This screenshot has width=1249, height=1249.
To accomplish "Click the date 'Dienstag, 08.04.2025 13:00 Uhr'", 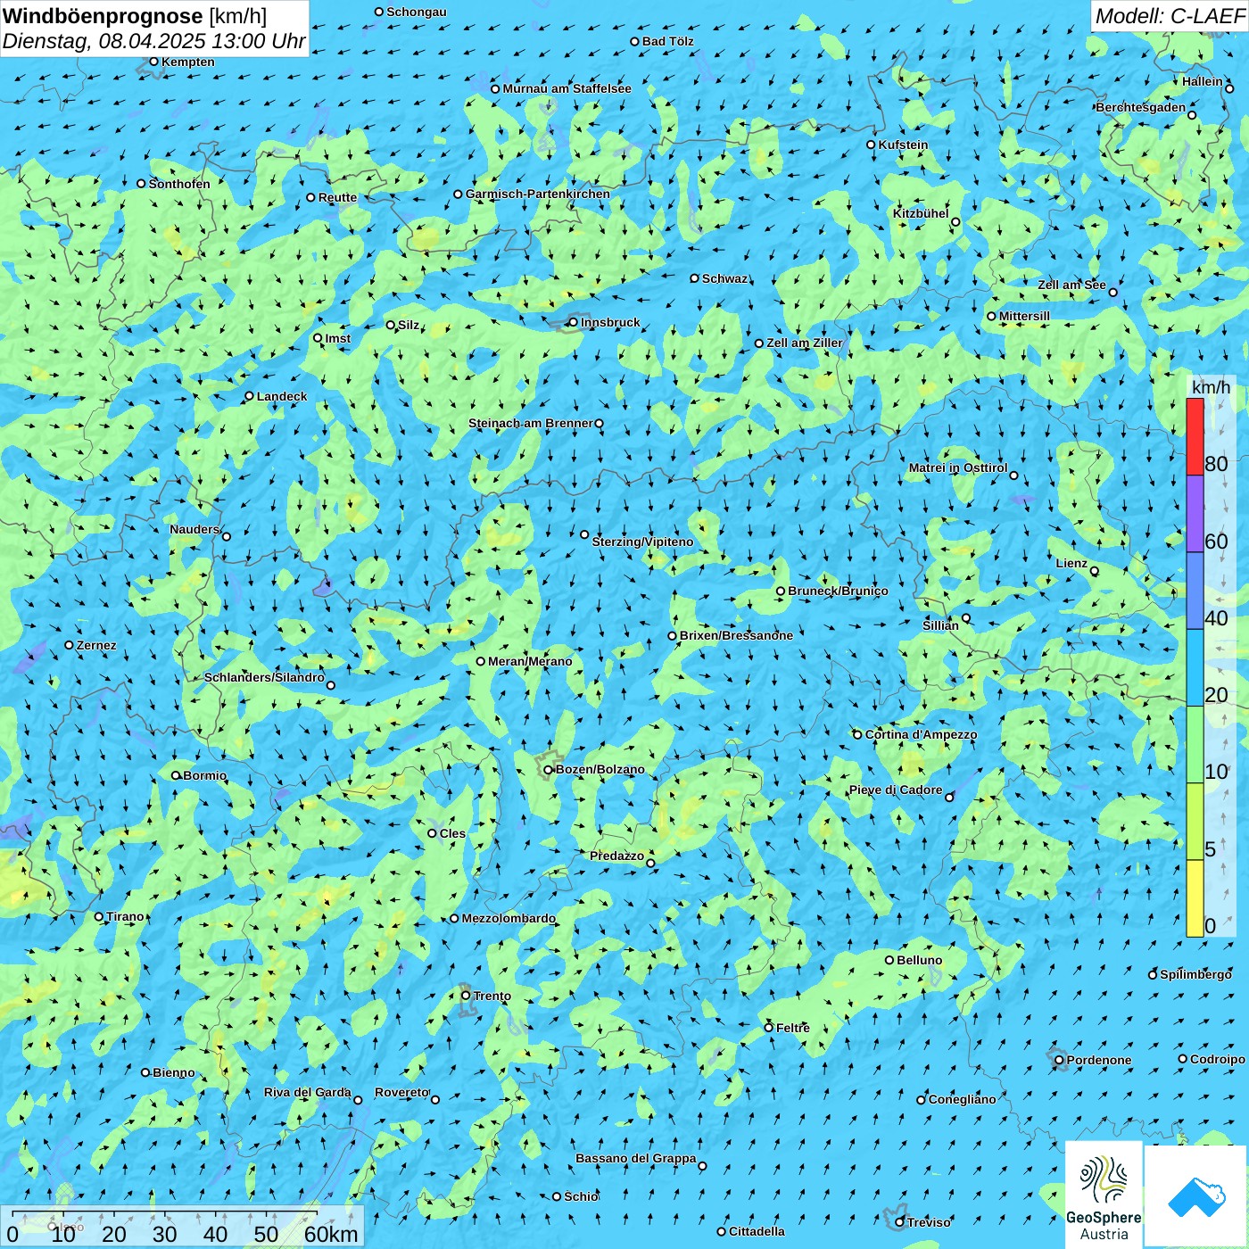I will (153, 42).
